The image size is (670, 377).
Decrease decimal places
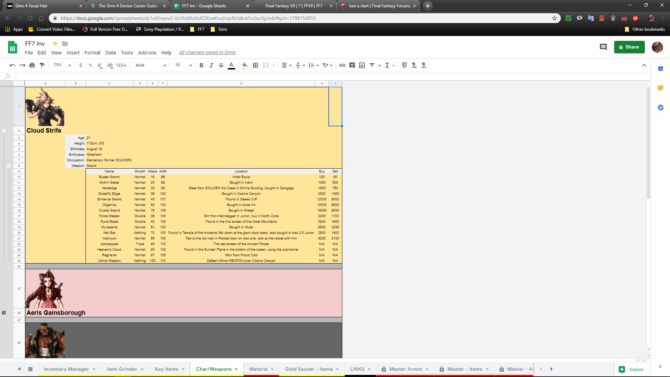click(100, 65)
